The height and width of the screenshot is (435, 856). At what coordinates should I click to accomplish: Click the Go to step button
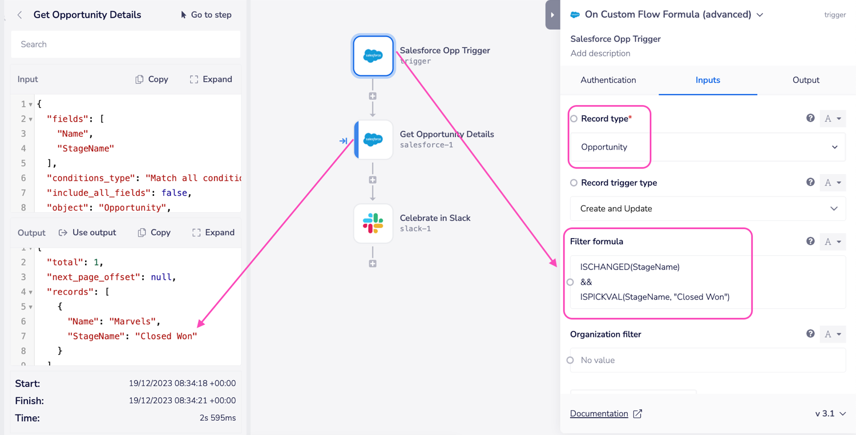coord(206,14)
